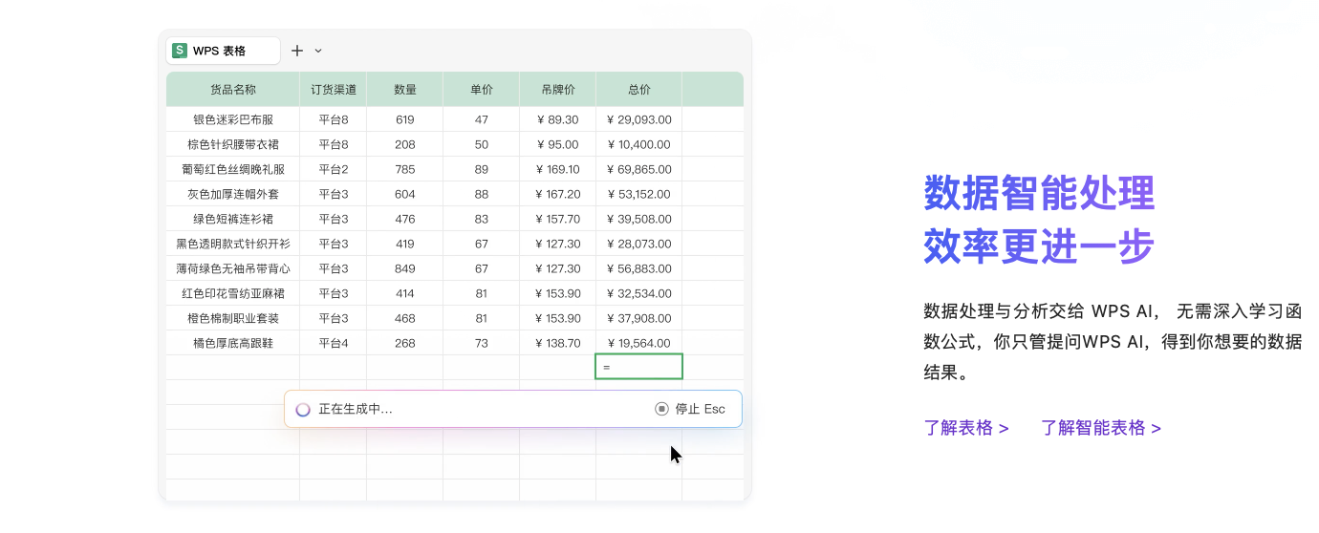Image resolution: width=1319 pixels, height=533 pixels.
Task: Click the 吊牌价 column header
Action: [x=558, y=90]
